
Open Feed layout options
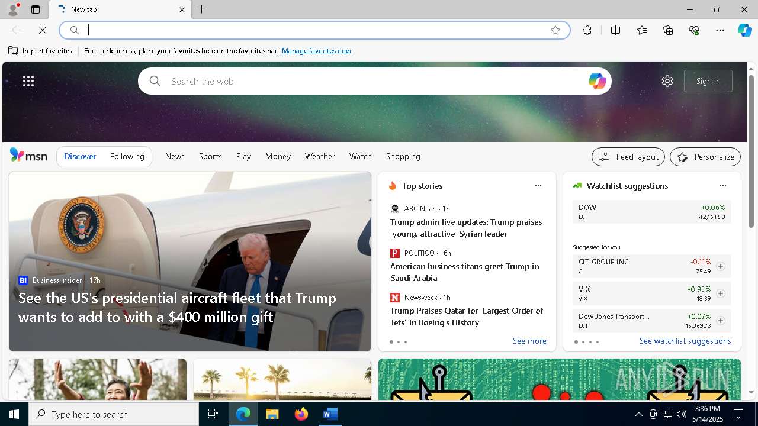click(x=628, y=157)
